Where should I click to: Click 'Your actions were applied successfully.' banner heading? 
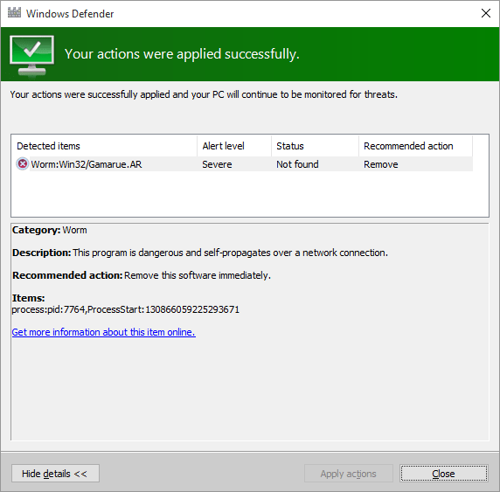pyautogui.click(x=182, y=54)
